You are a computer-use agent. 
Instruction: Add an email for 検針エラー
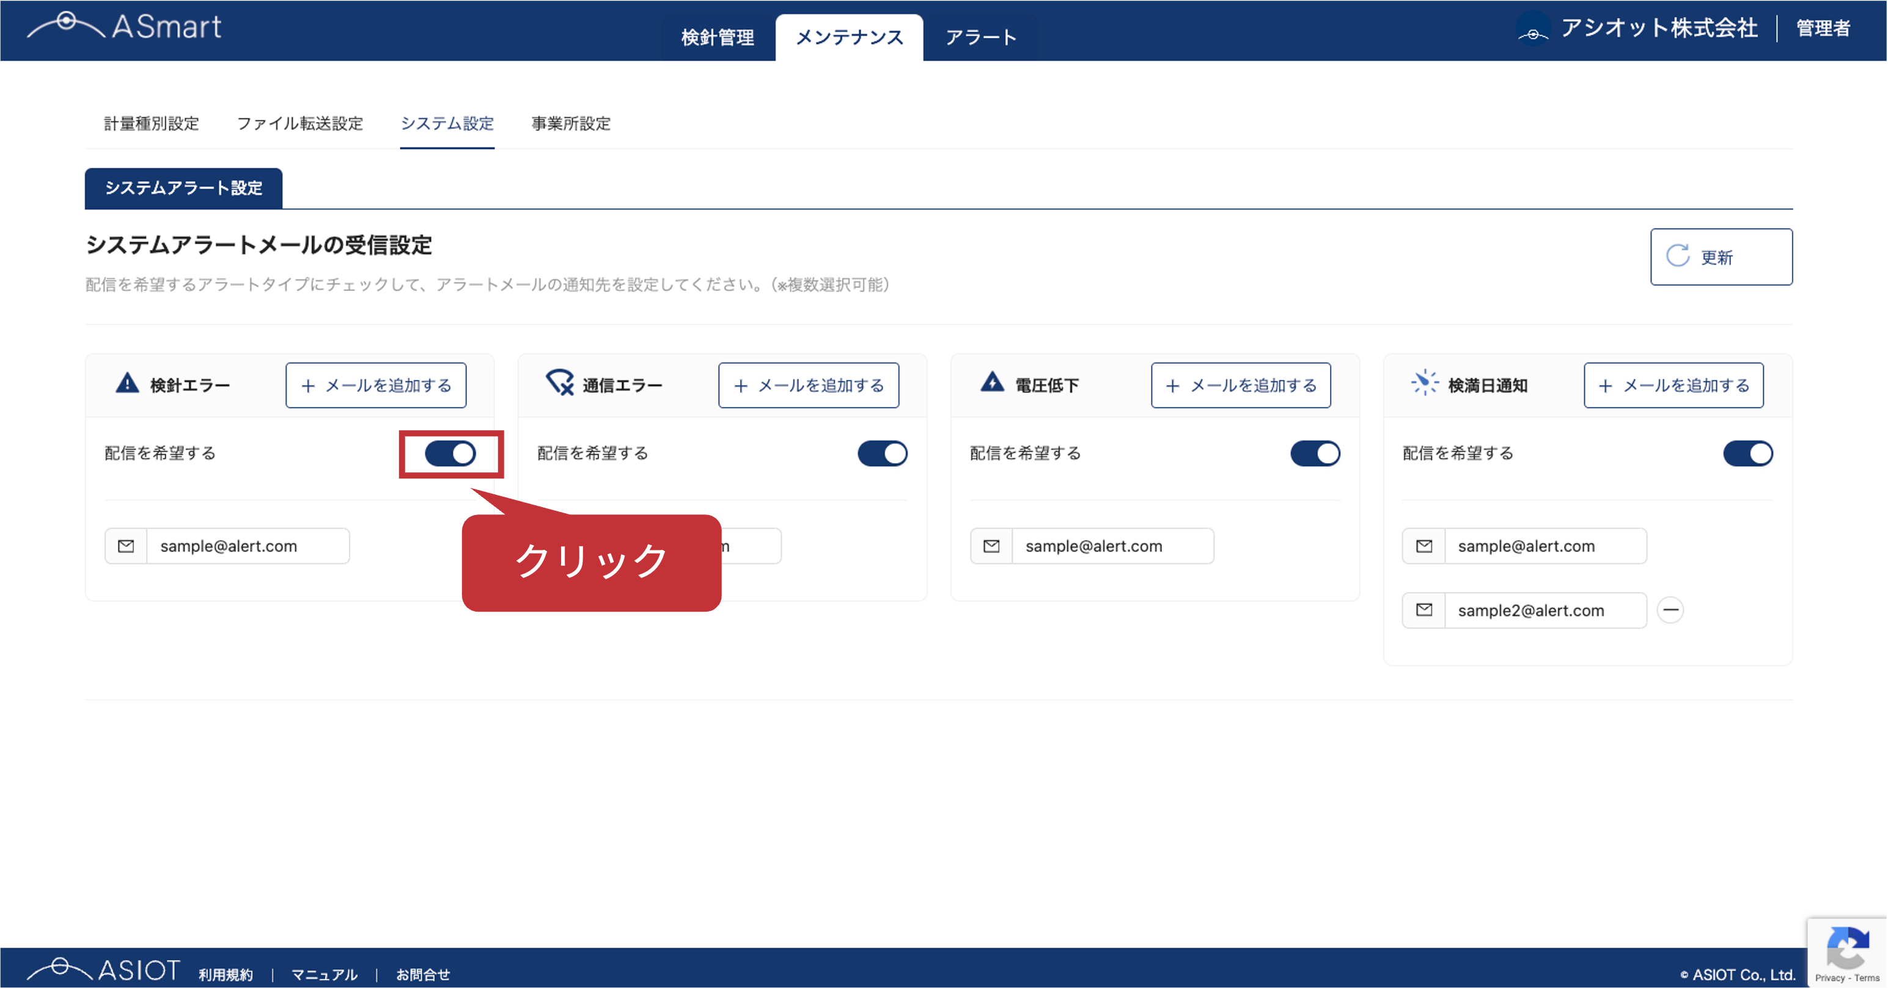[376, 386]
